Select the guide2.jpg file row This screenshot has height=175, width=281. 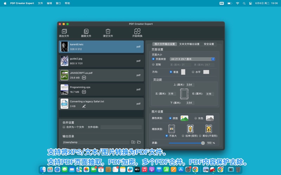point(101,61)
